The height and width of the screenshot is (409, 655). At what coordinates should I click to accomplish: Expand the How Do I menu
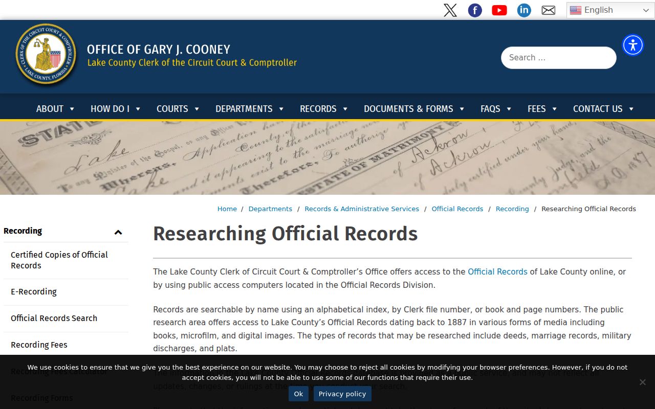click(x=116, y=108)
